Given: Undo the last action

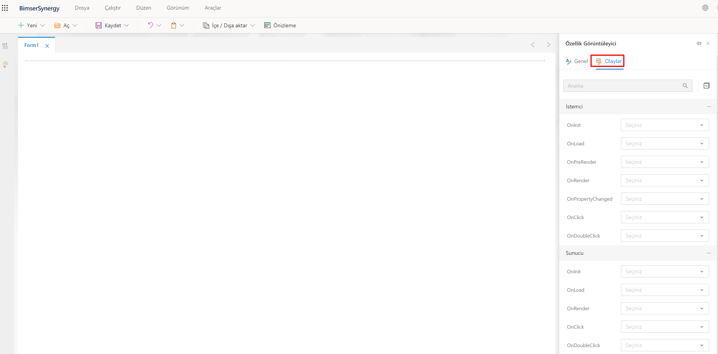Looking at the screenshot, I should point(150,25).
